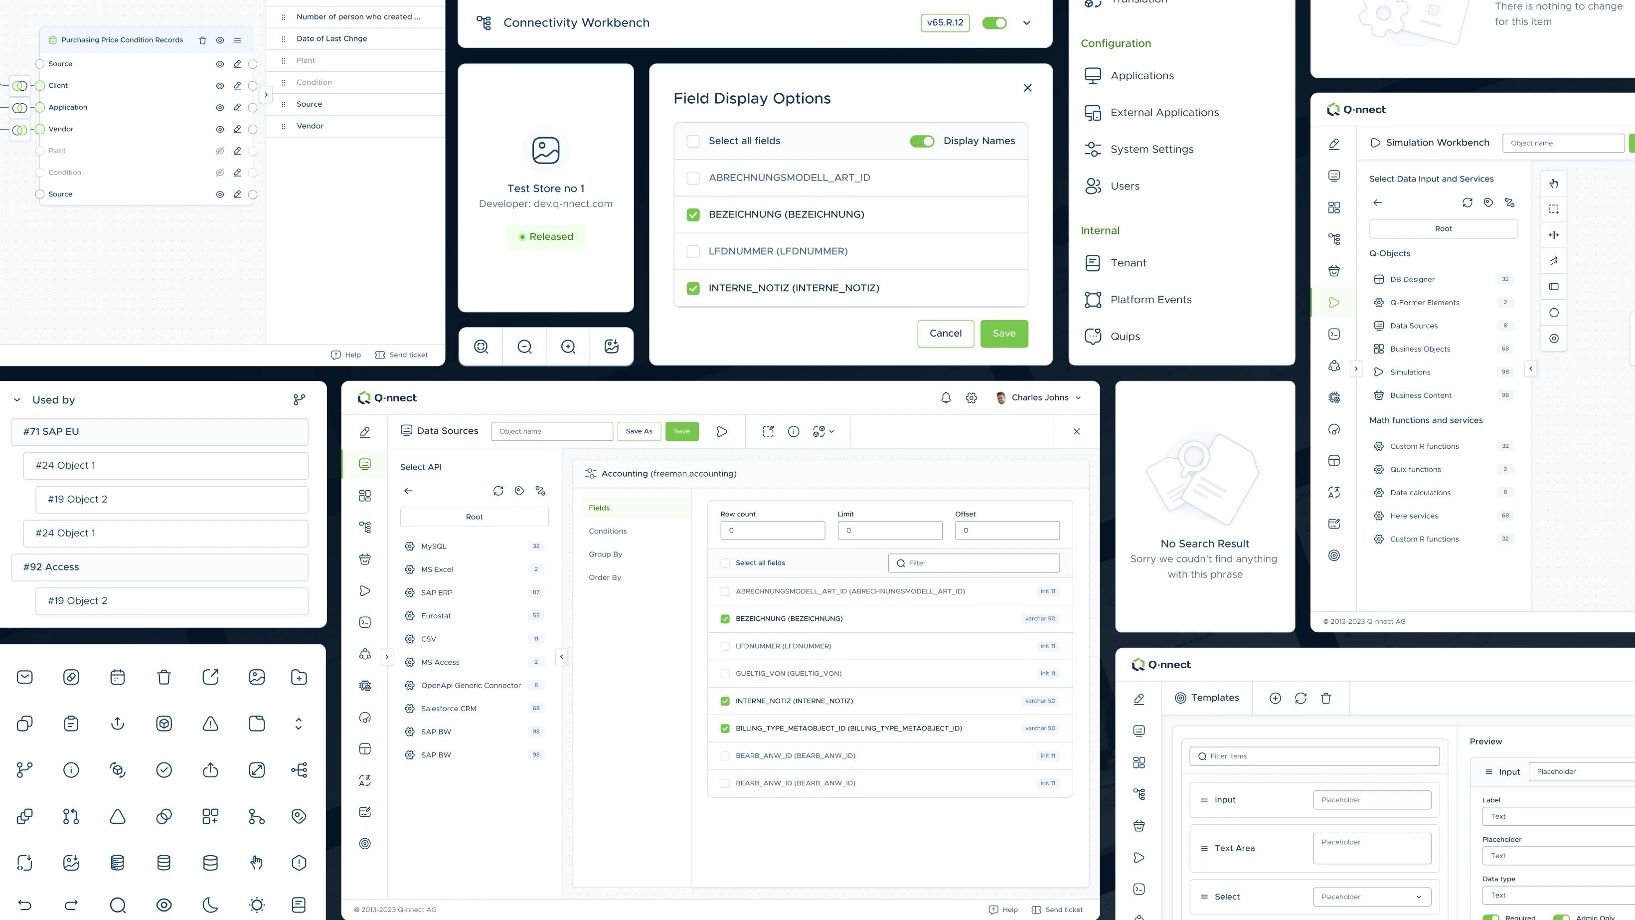Click the run icon in Data Sources toolbar
The height and width of the screenshot is (920, 1635).
tap(722, 432)
